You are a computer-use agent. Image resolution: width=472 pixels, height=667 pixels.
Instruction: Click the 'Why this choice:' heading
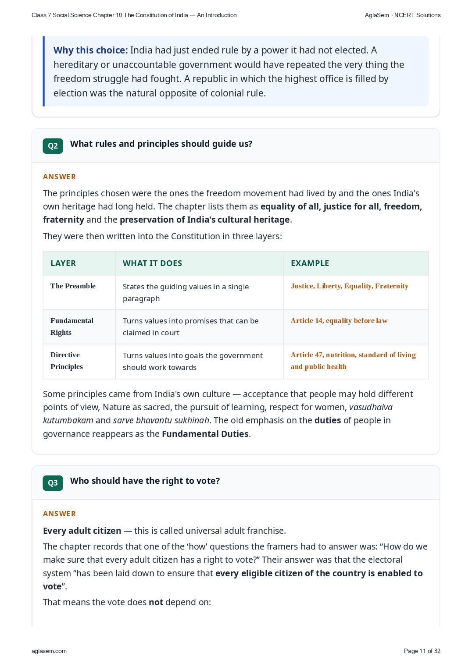[x=91, y=50]
